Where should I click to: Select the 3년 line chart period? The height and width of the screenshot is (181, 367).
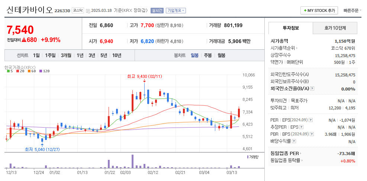92,55
